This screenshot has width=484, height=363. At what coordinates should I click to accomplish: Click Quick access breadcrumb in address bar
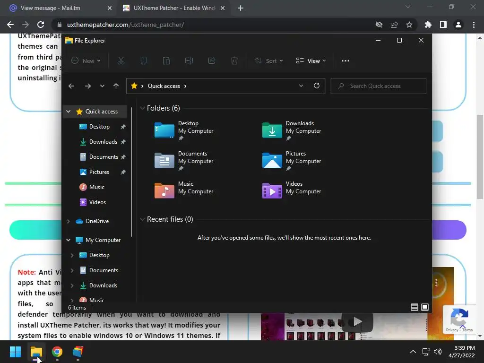pyautogui.click(x=164, y=86)
